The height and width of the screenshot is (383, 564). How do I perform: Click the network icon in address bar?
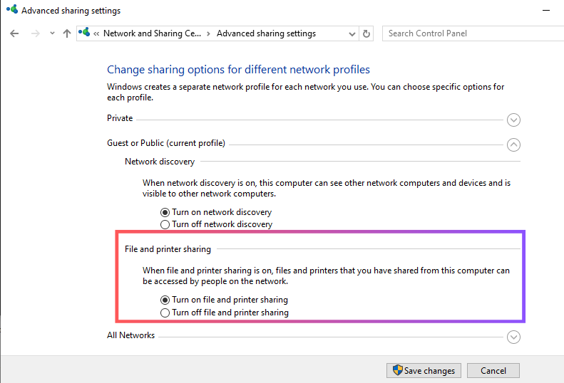tap(86, 33)
